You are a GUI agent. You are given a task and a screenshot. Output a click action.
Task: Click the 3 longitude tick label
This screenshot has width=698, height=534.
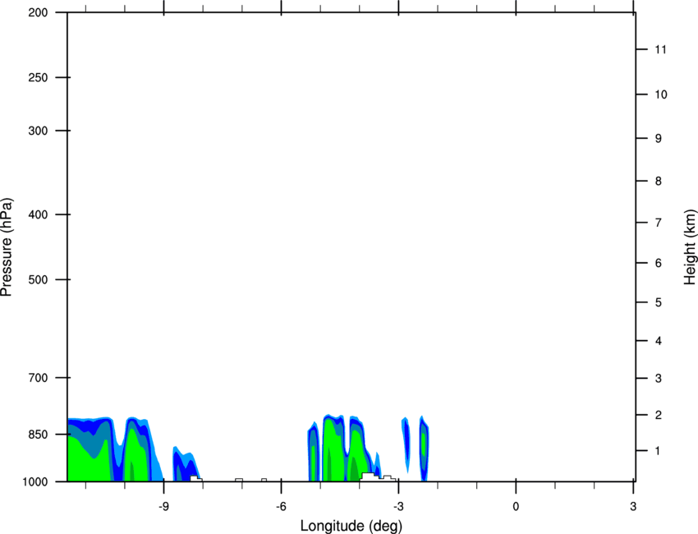[633, 506]
